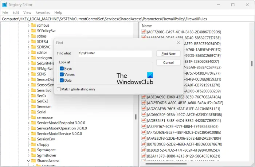Screen dimensions: 255x167
Task: Expand ServiceModelService 3.0.0.0 node
Action: (x=28, y=134)
